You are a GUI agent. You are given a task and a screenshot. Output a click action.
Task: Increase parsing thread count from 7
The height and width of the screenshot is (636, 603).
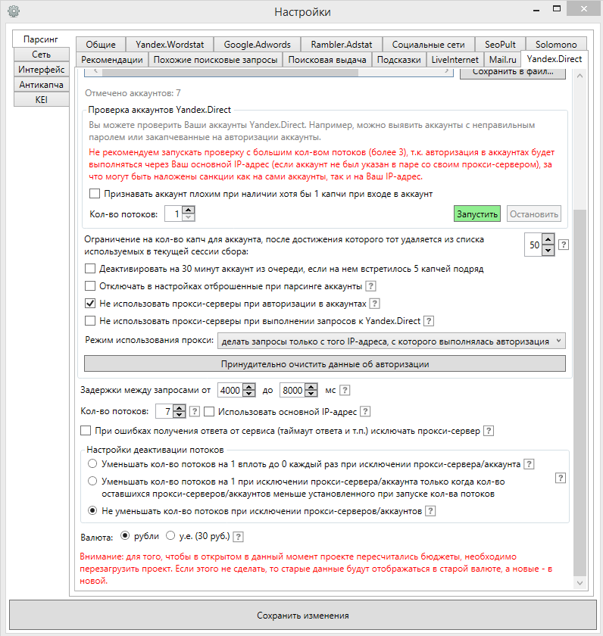pos(179,407)
